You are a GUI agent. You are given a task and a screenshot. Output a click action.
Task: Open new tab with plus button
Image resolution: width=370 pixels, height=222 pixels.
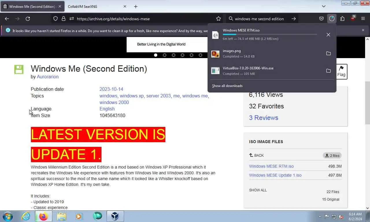[x=136, y=6]
